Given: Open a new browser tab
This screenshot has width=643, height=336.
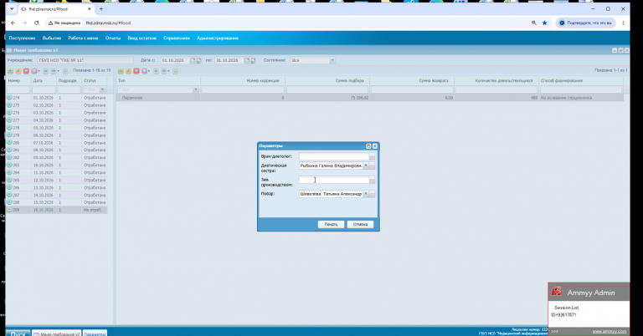Looking at the screenshot, I should [x=101, y=9].
